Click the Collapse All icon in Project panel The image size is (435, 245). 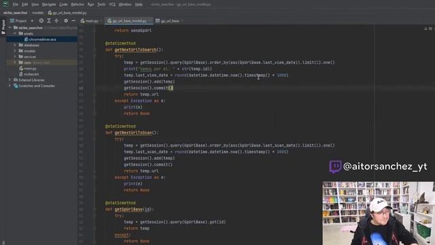tap(56, 21)
